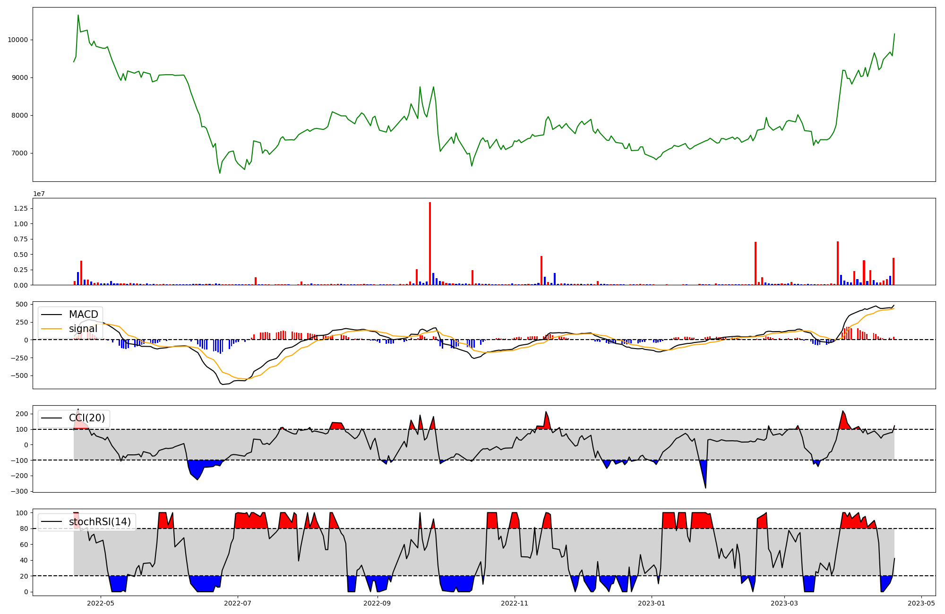
Task: Select the stochRSI(14) legend entry
Action: coord(100,521)
